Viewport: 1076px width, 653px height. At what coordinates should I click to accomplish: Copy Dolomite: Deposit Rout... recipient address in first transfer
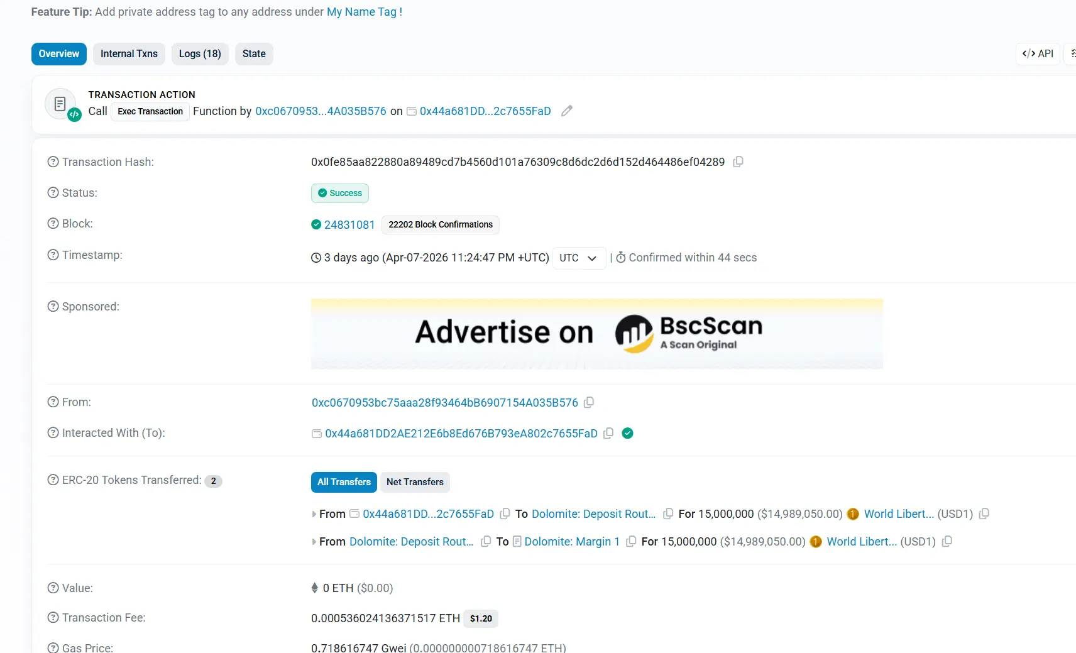(x=668, y=514)
